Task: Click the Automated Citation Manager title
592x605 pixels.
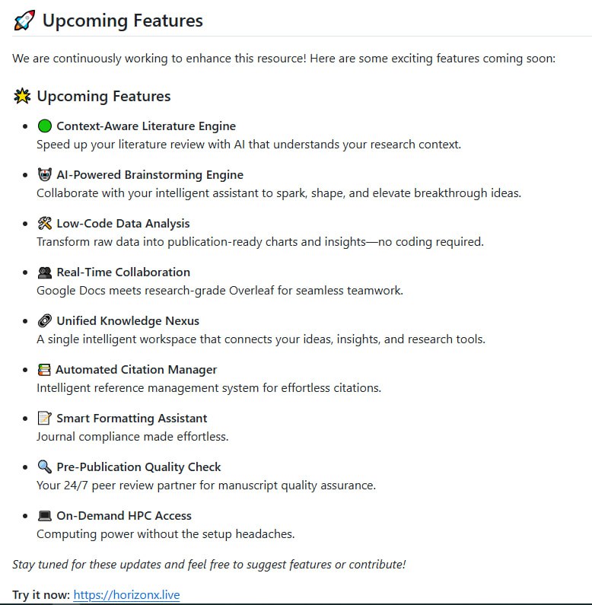Action: pyautogui.click(x=136, y=370)
